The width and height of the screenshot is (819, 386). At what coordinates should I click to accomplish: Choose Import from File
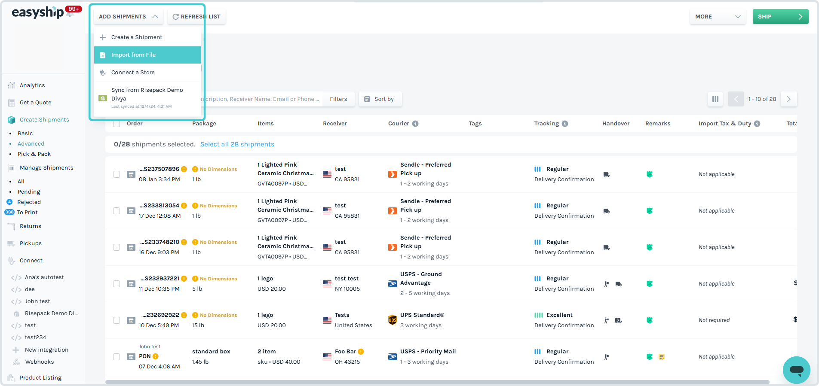pos(147,55)
